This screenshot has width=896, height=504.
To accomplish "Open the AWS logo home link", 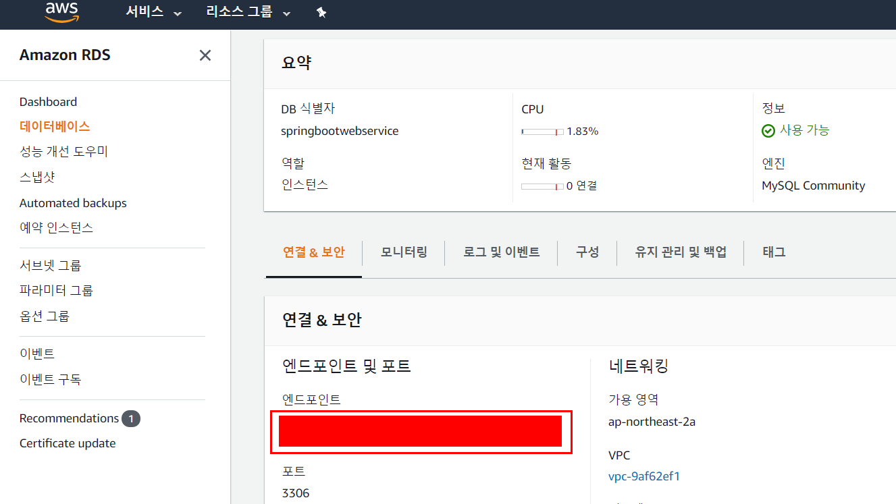I will click(62, 12).
